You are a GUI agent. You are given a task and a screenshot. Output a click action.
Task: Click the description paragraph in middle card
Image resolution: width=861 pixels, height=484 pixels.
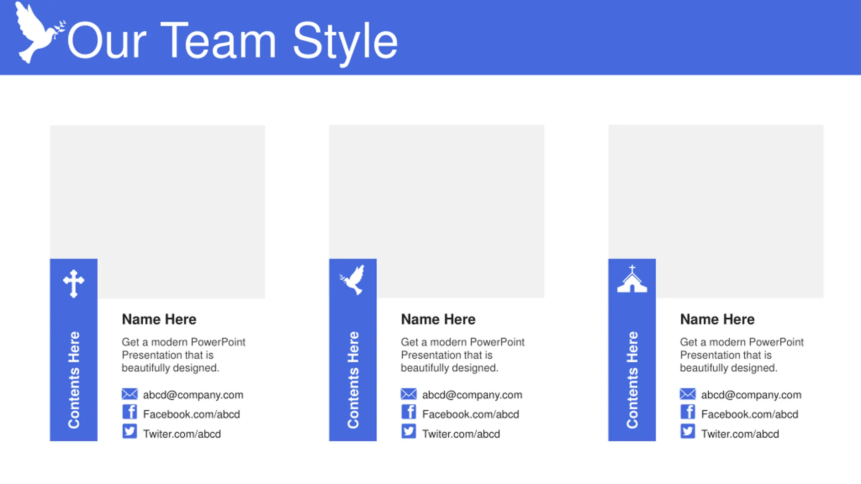click(462, 355)
